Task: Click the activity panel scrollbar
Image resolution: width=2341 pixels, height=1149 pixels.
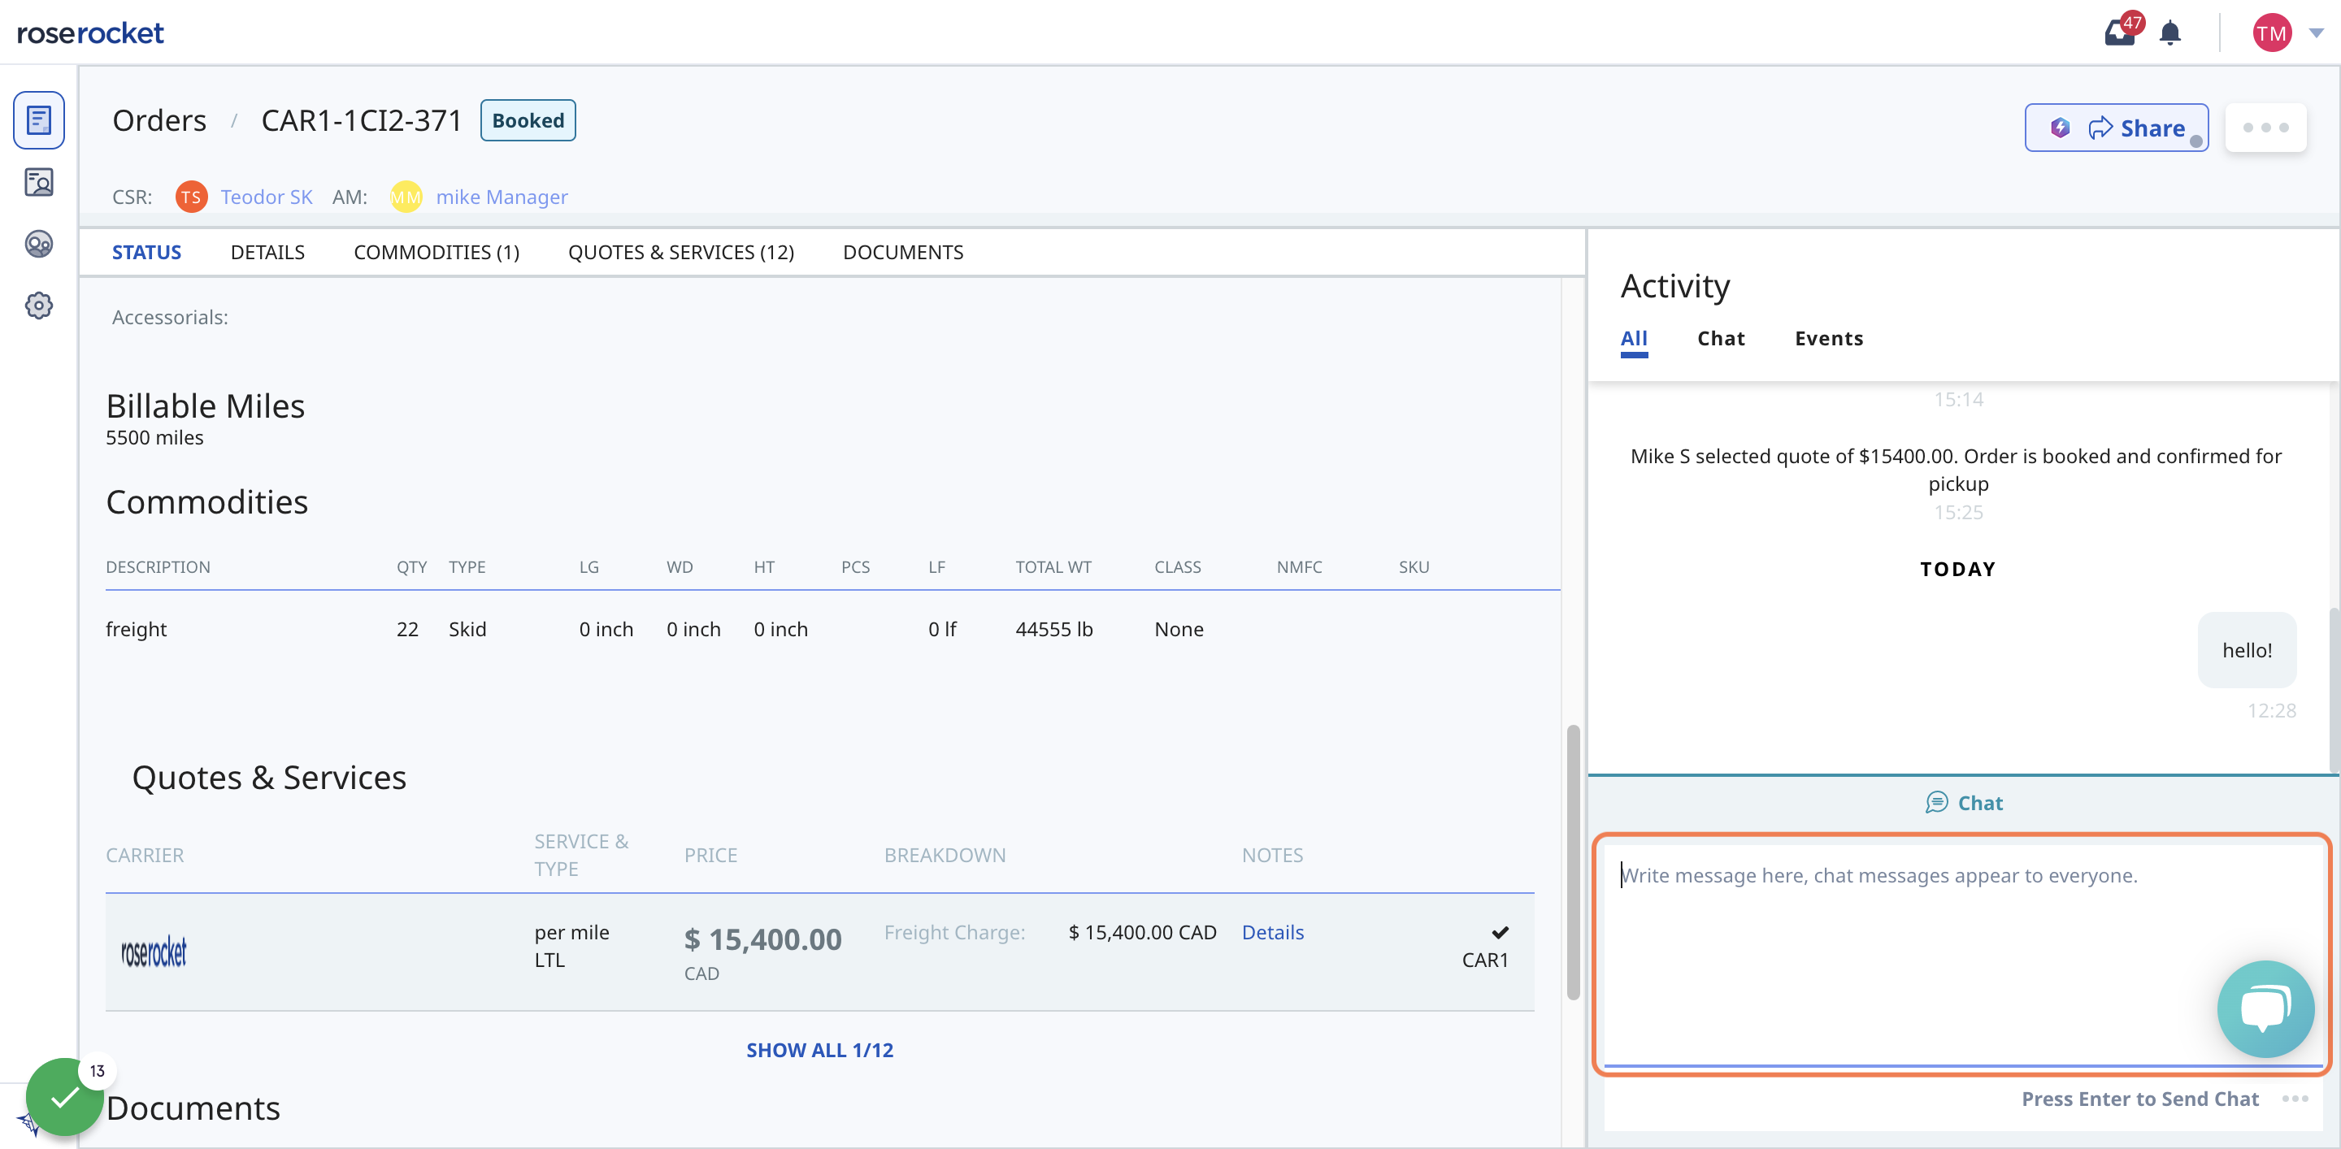Action: pos(2334,691)
